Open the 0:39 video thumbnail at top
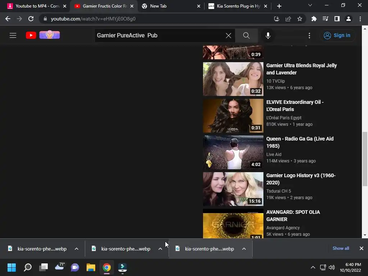This screenshot has height=276, width=368. point(233,52)
